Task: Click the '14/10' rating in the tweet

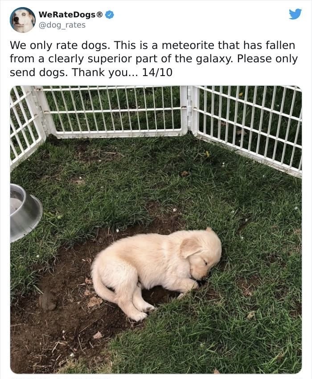Action: tap(157, 72)
